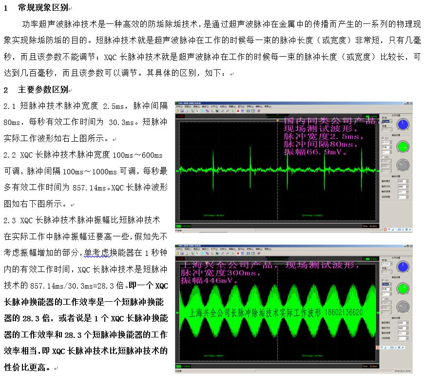Click the Time 40.0ms status label
The height and width of the screenshot is (376, 425).
tap(370, 226)
